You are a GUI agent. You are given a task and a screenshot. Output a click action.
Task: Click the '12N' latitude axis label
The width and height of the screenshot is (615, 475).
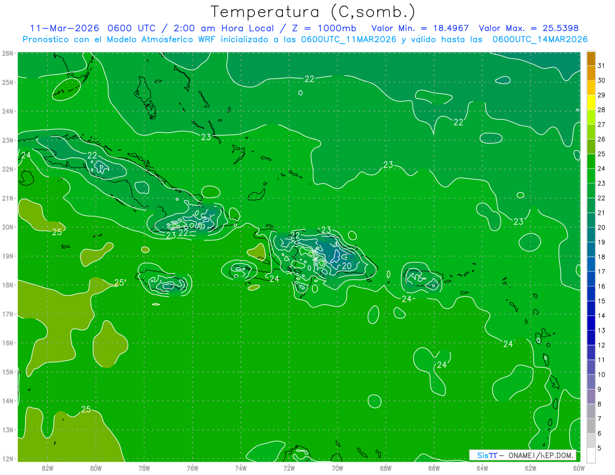point(8,459)
